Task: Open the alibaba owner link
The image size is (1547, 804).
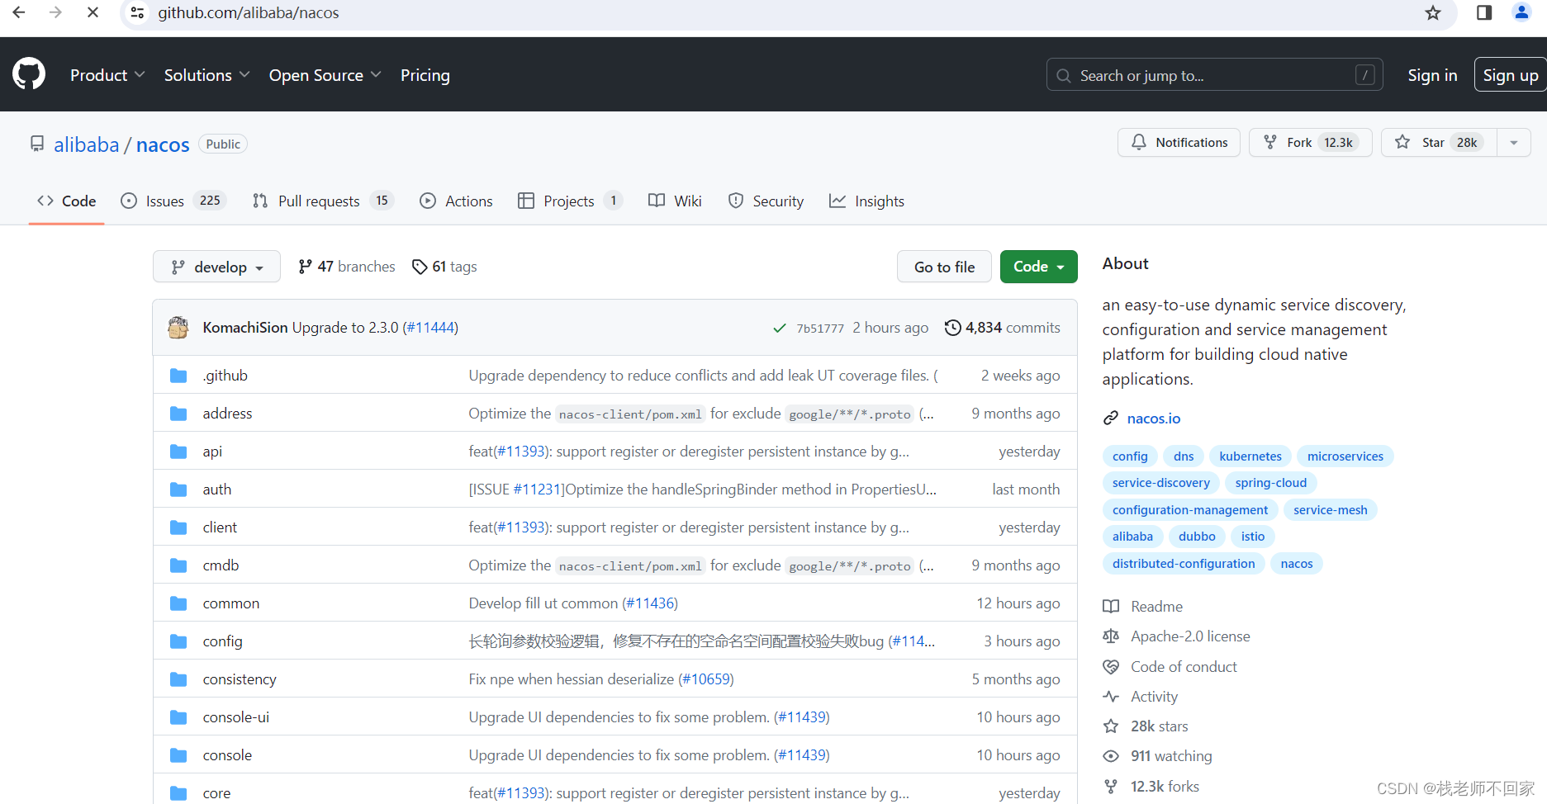Action: click(x=87, y=144)
